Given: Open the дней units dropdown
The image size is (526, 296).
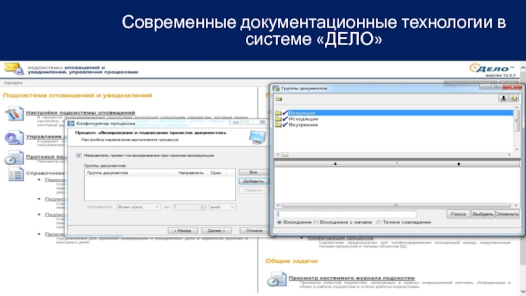Looking at the screenshot, I should point(222,207).
